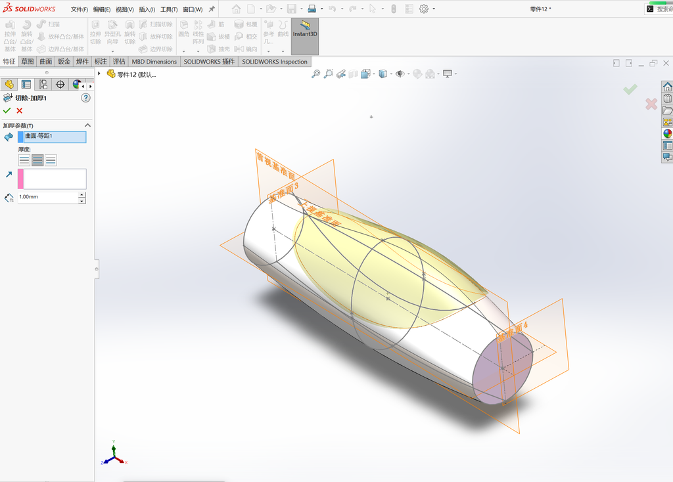This screenshot has width=673, height=482.
Task: Click the Display Style cube icon
Action: pos(383,74)
